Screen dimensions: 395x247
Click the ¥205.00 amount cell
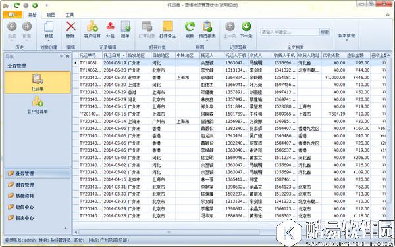click(358, 158)
